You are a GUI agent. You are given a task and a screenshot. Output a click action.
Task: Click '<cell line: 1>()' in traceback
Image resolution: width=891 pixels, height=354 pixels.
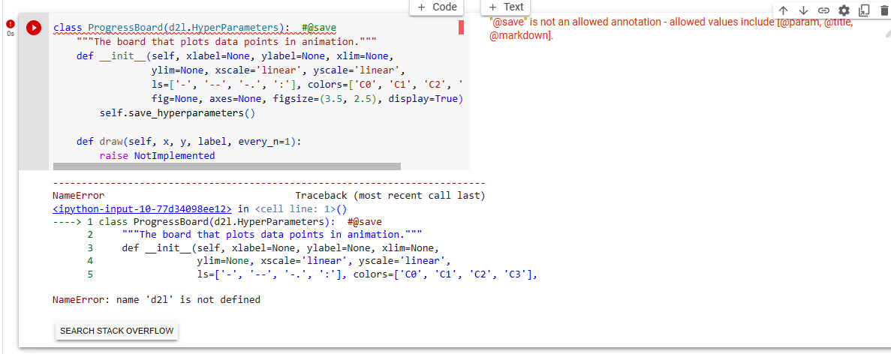click(x=300, y=208)
